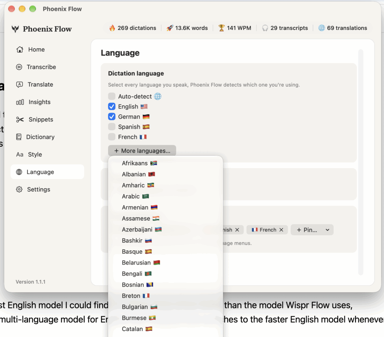Pick Bosnian in the dropdown
The width and height of the screenshot is (384, 337).
(x=165, y=284)
